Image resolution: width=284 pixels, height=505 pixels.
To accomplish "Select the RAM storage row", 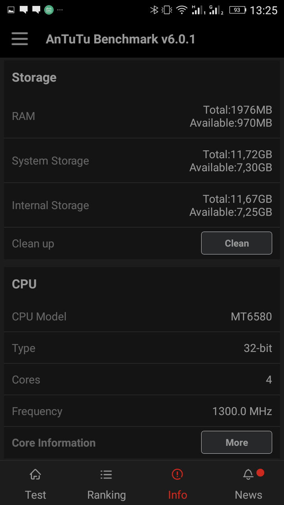I will [142, 116].
